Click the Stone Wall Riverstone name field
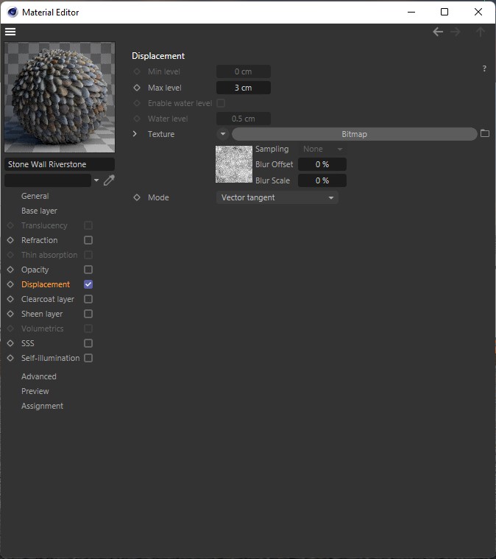Viewport: 496px width, 559px height. pos(60,164)
